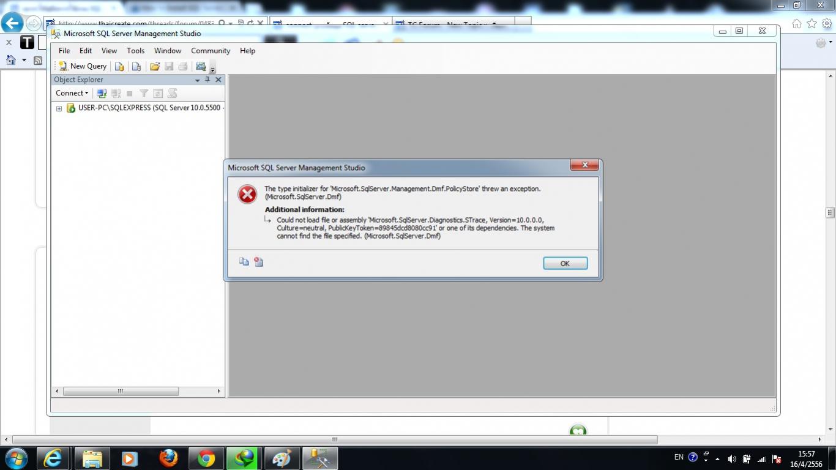836x470 pixels.
Task: Click the browser RSS feeds icon
Action: [38, 60]
